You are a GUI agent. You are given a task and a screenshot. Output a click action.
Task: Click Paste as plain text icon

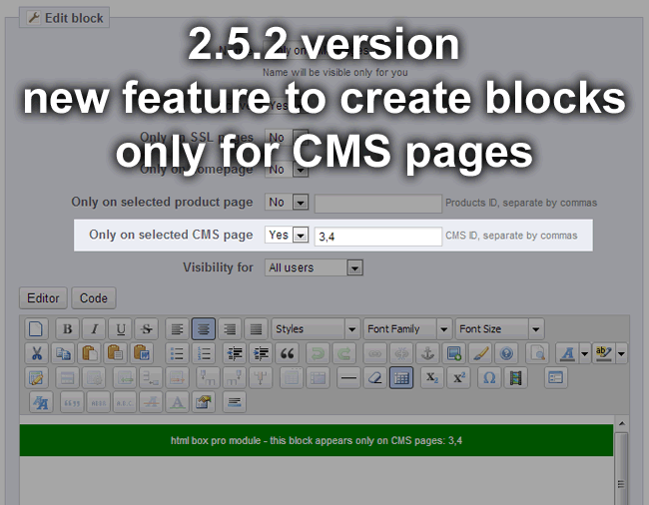pos(116,353)
